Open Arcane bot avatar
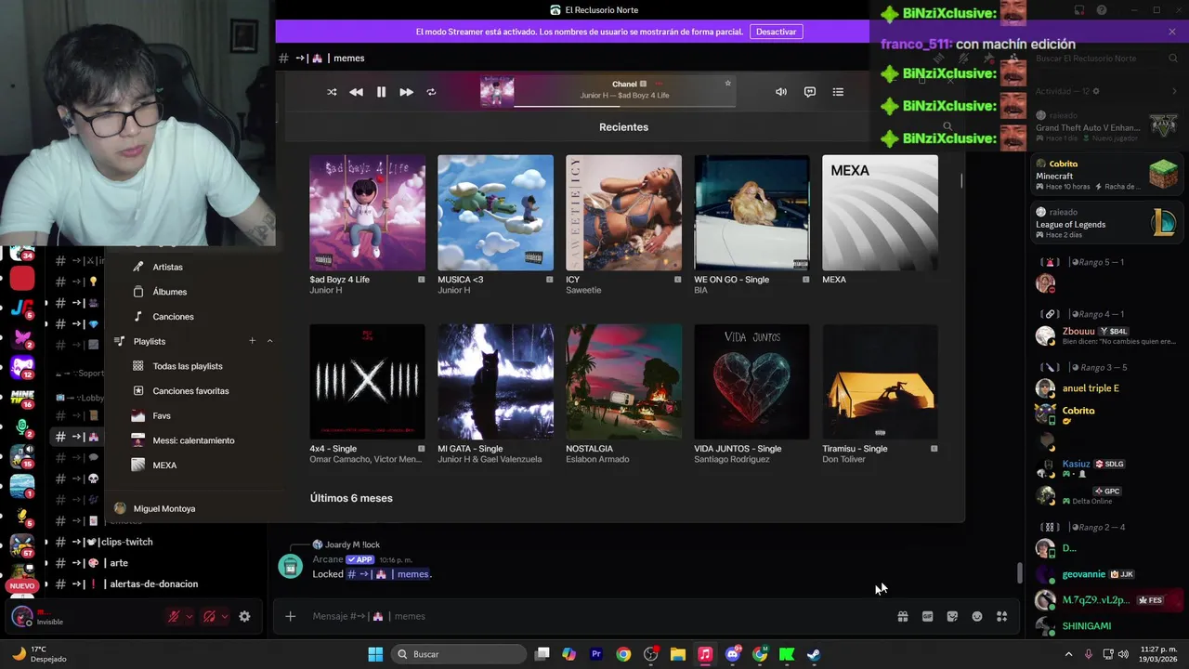This screenshot has width=1189, height=669. (x=291, y=566)
